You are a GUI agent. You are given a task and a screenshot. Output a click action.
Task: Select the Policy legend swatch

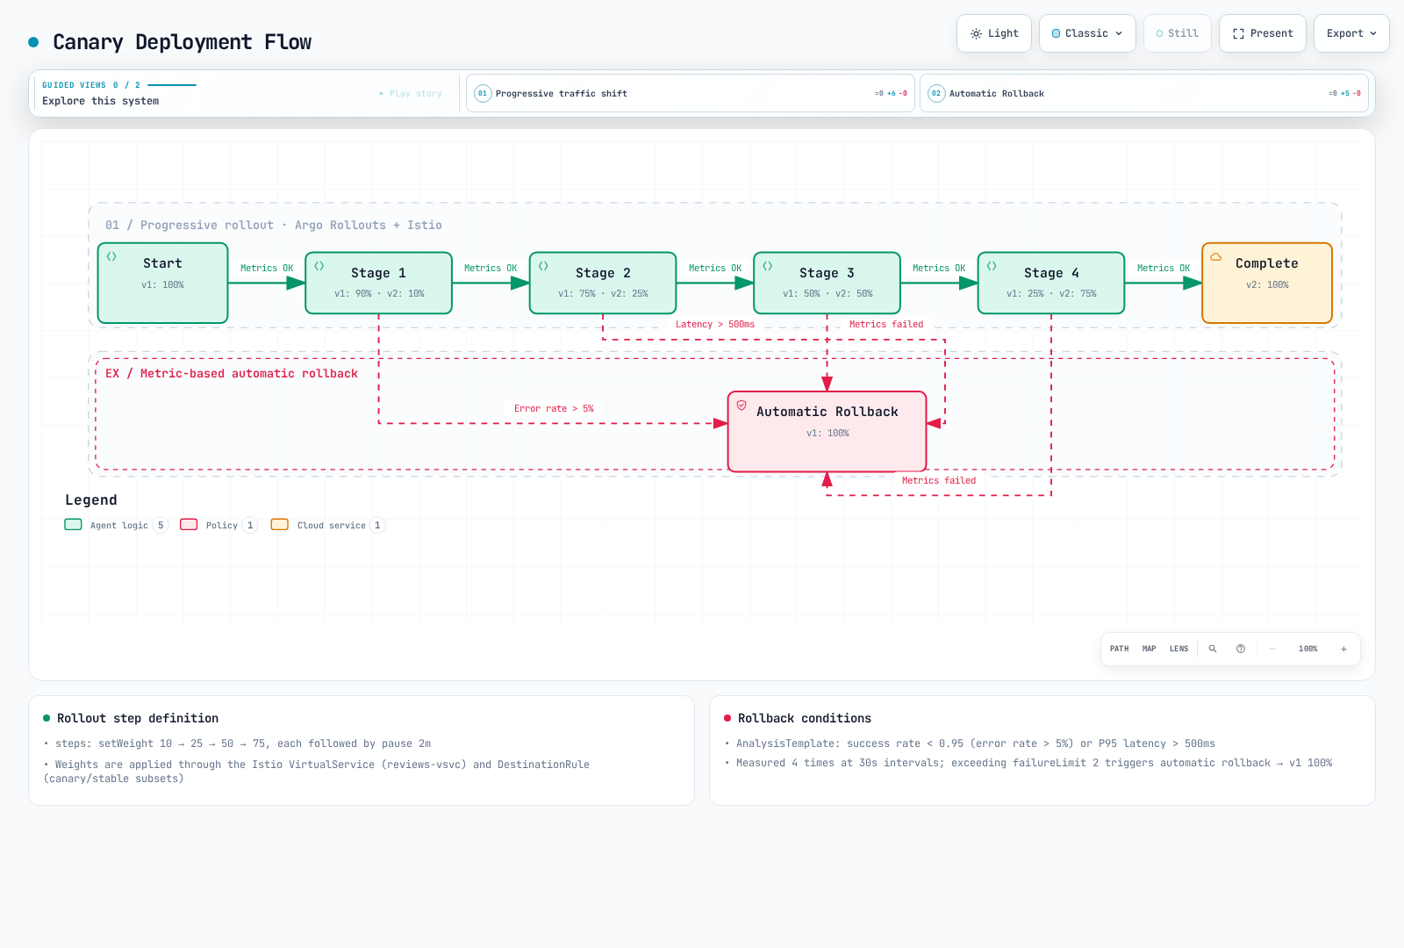click(x=189, y=524)
